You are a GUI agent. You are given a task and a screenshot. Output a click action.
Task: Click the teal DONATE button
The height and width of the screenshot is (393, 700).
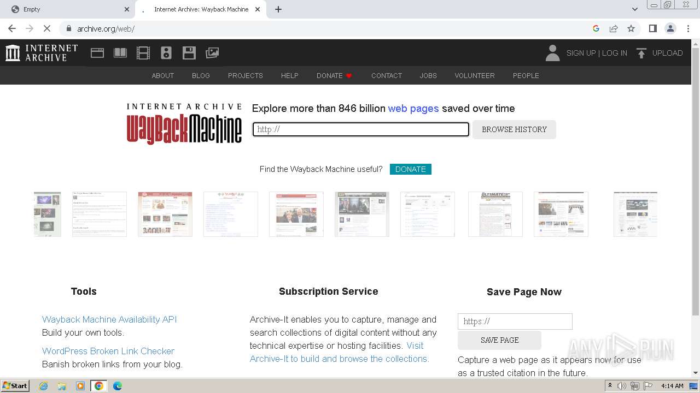(x=411, y=169)
